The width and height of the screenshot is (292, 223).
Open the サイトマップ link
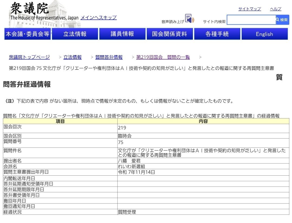[x=250, y=9]
